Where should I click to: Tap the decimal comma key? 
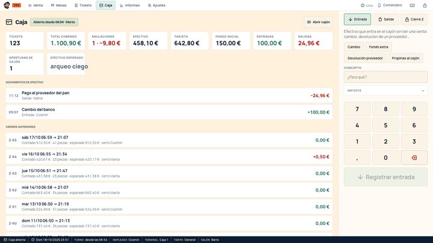coord(357,158)
